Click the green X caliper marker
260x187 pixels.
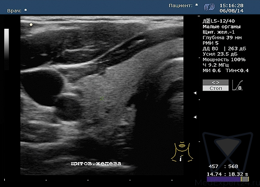coord(102,98)
